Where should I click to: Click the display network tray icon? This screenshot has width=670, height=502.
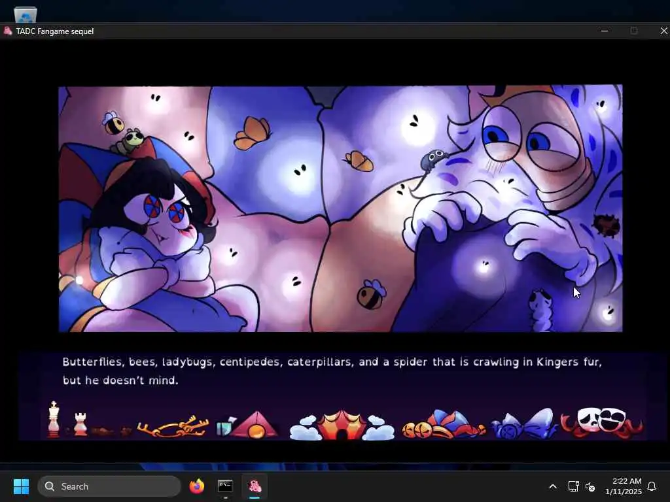573,486
